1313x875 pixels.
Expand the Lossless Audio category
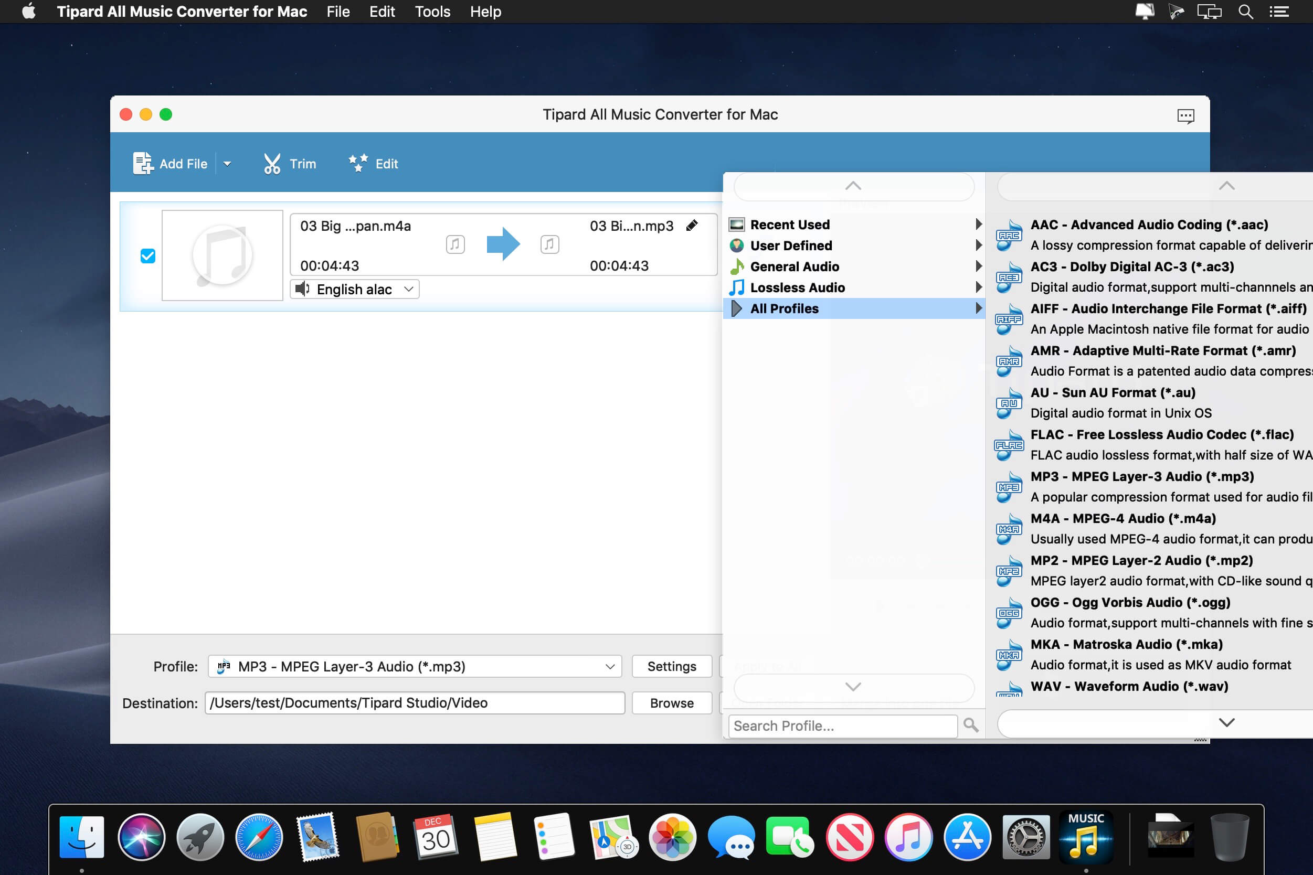point(854,288)
